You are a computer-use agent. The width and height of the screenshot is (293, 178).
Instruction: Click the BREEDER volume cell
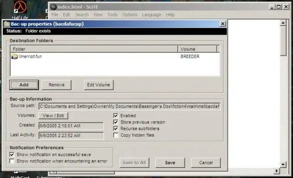190,56
